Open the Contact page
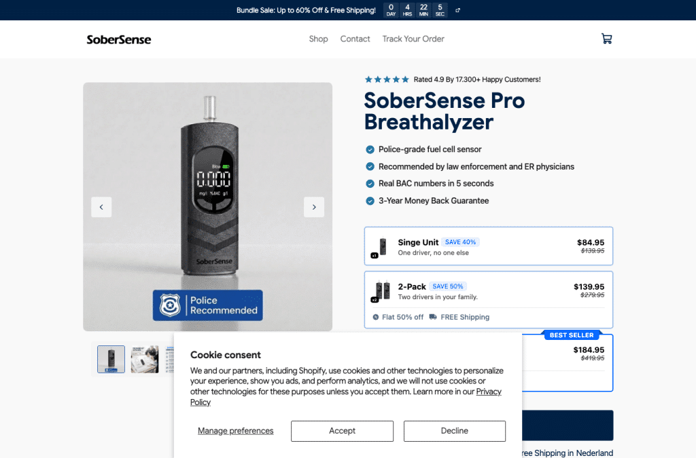This screenshot has width=696, height=458. point(355,39)
